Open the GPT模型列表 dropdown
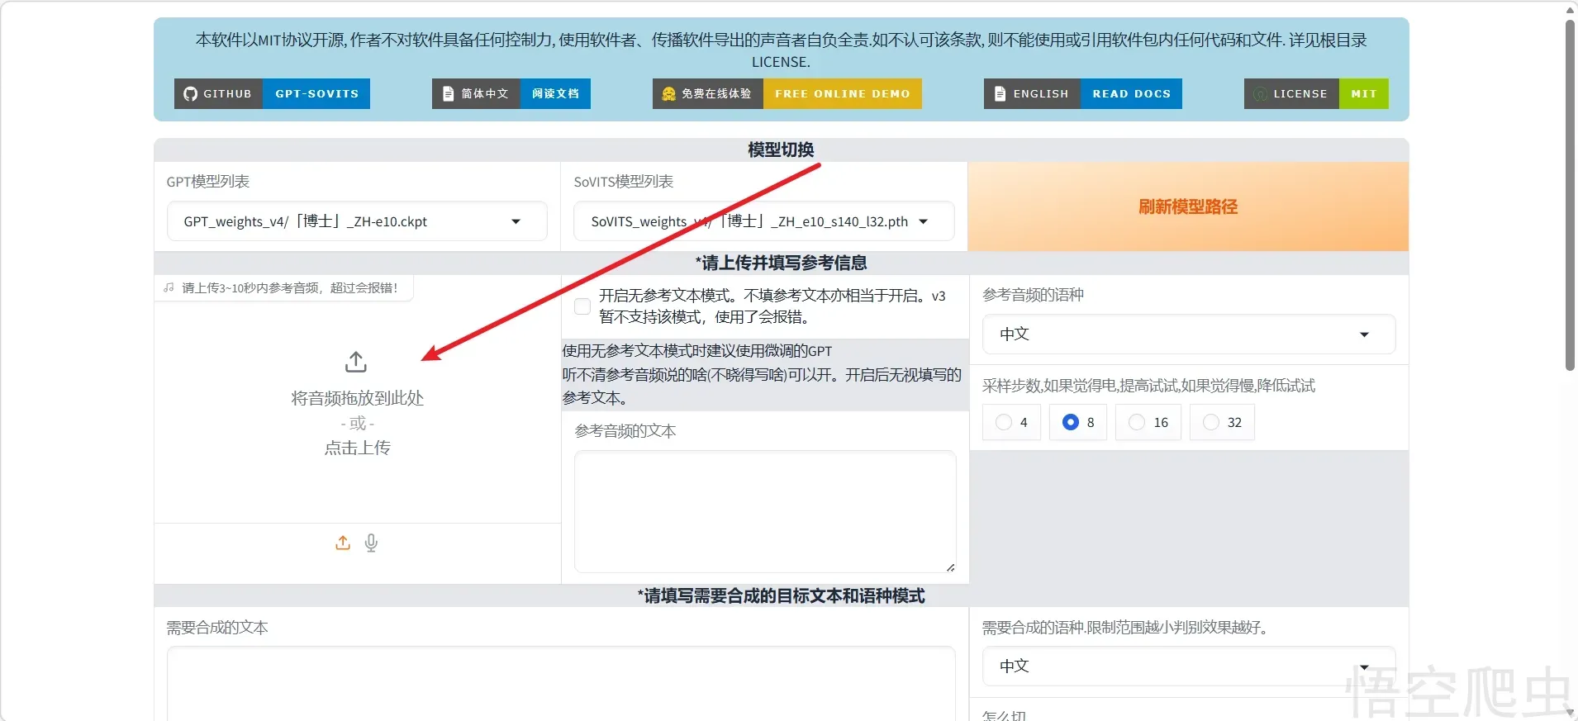The height and width of the screenshot is (721, 1578). (x=357, y=221)
